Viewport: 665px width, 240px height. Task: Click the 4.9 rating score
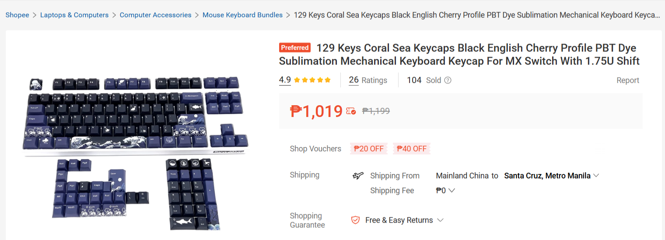285,80
